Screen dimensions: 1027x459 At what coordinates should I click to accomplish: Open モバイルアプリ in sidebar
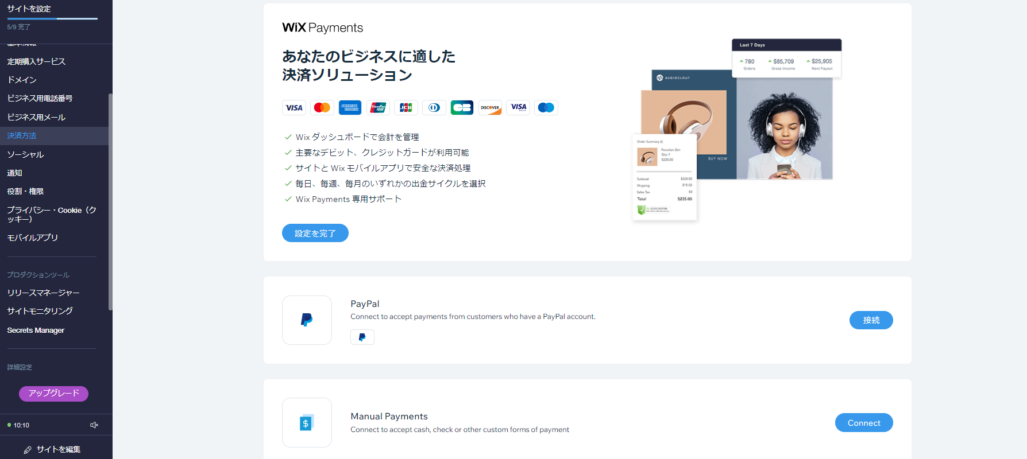[33, 238]
